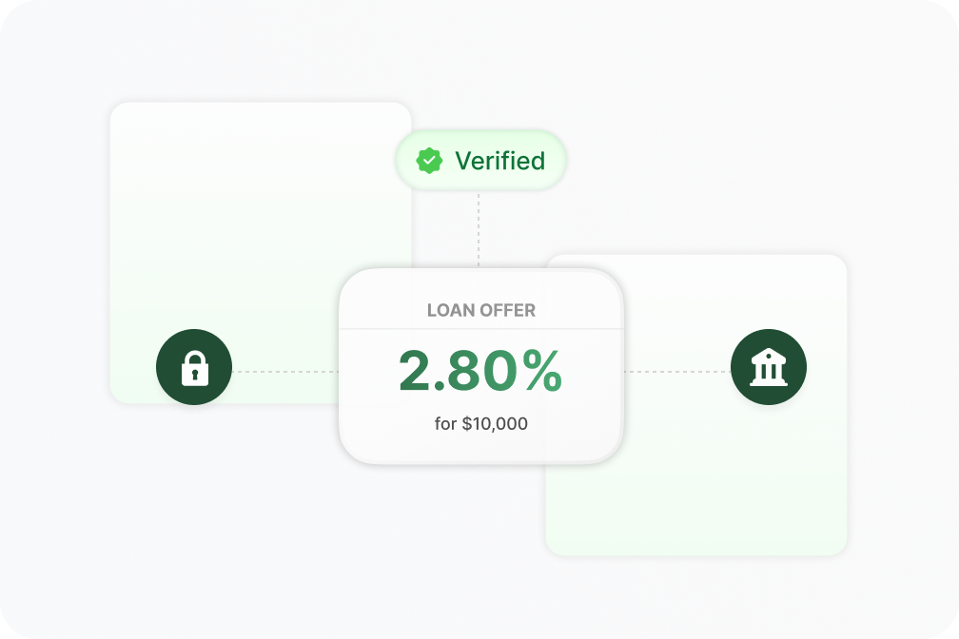Click the green verified checkmark badge

click(x=430, y=161)
